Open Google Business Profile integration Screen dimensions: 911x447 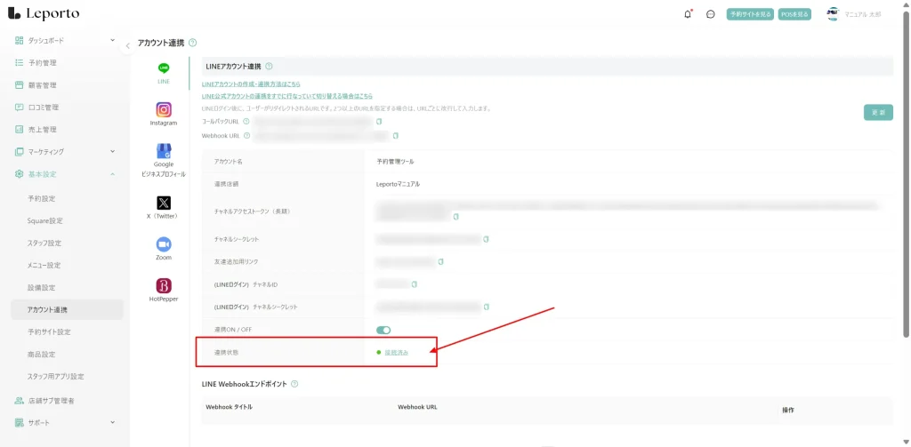pos(164,152)
